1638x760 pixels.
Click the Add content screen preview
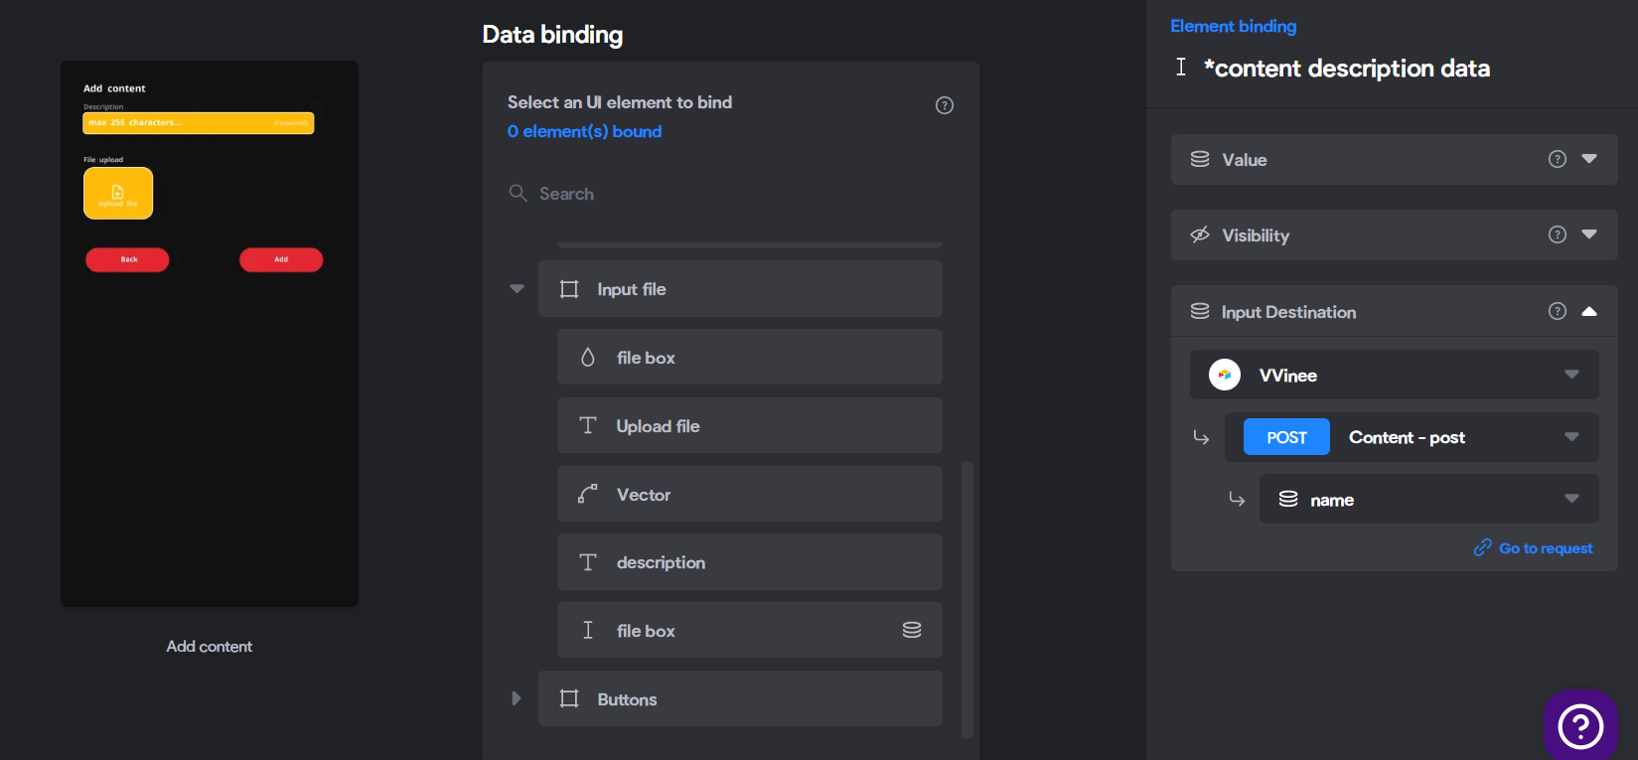point(210,334)
